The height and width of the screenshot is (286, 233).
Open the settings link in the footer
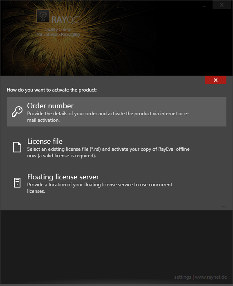tap(182, 277)
